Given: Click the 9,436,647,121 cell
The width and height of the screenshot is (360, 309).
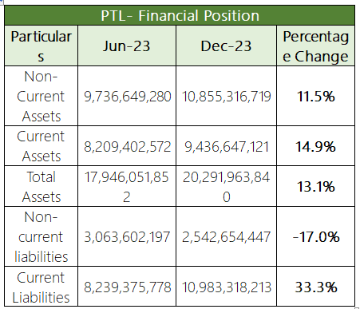Looking at the screenshot, I should pyautogui.click(x=226, y=146).
